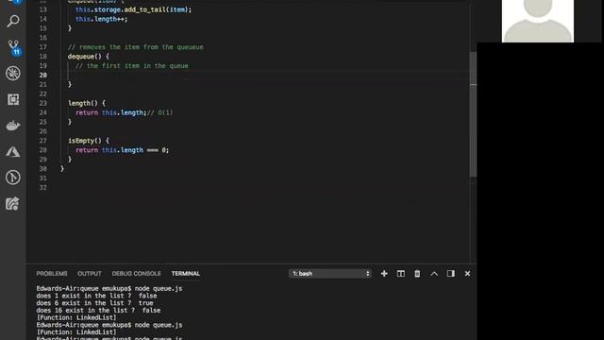Viewport: 604px width, 340px height.
Task: Close the terminal panel
Action: coord(467,273)
